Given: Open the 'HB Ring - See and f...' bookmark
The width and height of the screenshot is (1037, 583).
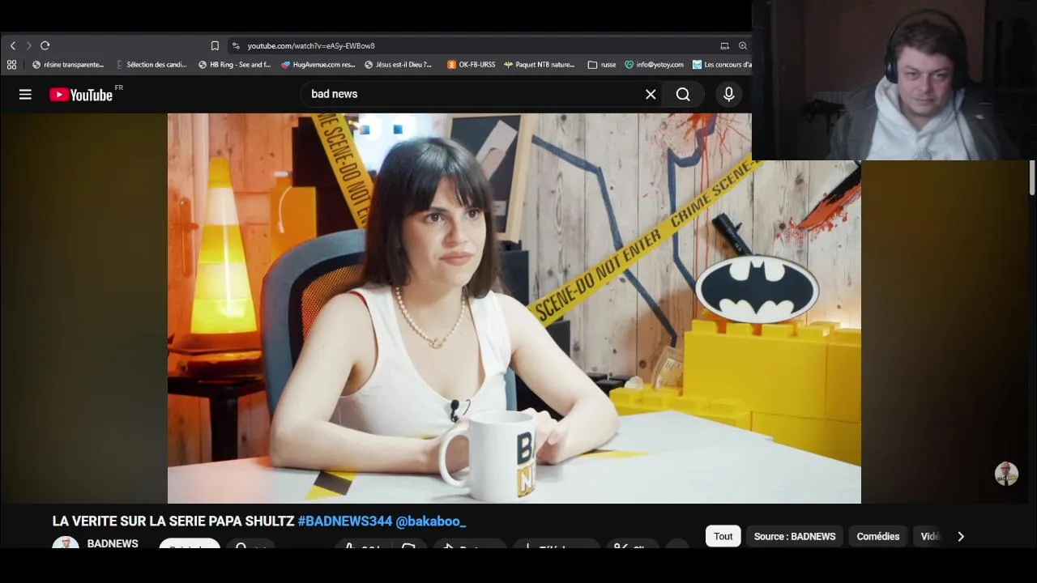Looking at the screenshot, I should tap(234, 65).
